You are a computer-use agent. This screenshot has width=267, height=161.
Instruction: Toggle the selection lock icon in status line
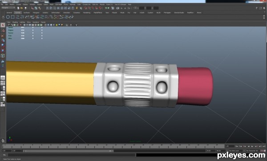(77, 8)
